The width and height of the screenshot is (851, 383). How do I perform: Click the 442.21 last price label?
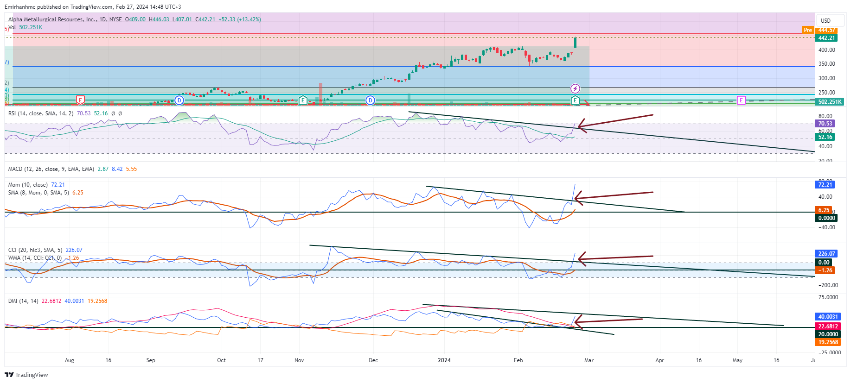pyautogui.click(x=826, y=38)
